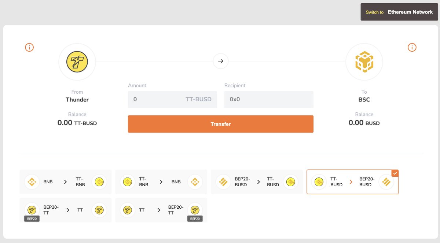Click the right info icon near BSC
The width and height of the screenshot is (440, 243).
(x=412, y=47)
